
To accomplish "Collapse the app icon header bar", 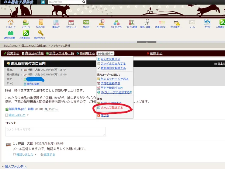I will coord(147,42).
